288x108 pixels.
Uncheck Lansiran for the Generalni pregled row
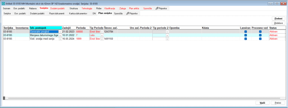coord(246,31)
